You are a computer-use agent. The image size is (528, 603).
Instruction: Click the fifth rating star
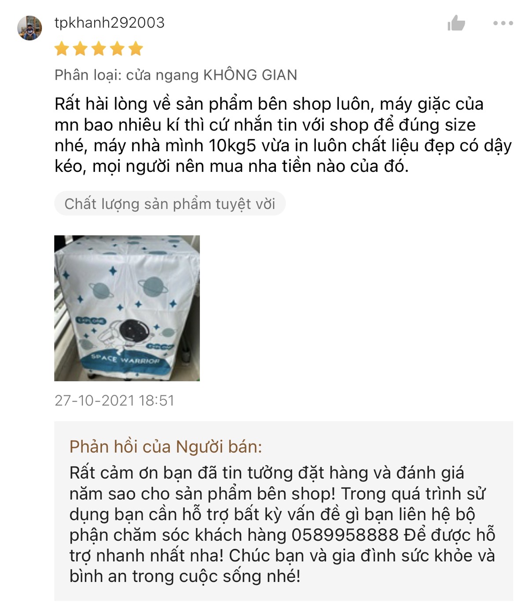point(136,48)
